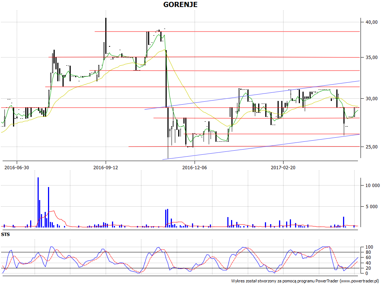Select the 35,00 price axis label

click(x=372, y=58)
